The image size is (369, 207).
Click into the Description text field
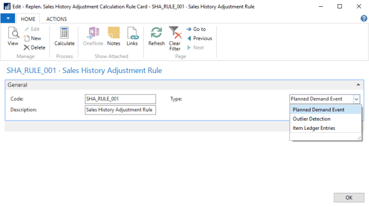click(120, 110)
